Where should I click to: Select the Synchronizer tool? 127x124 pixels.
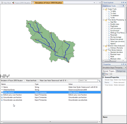[115, 30]
